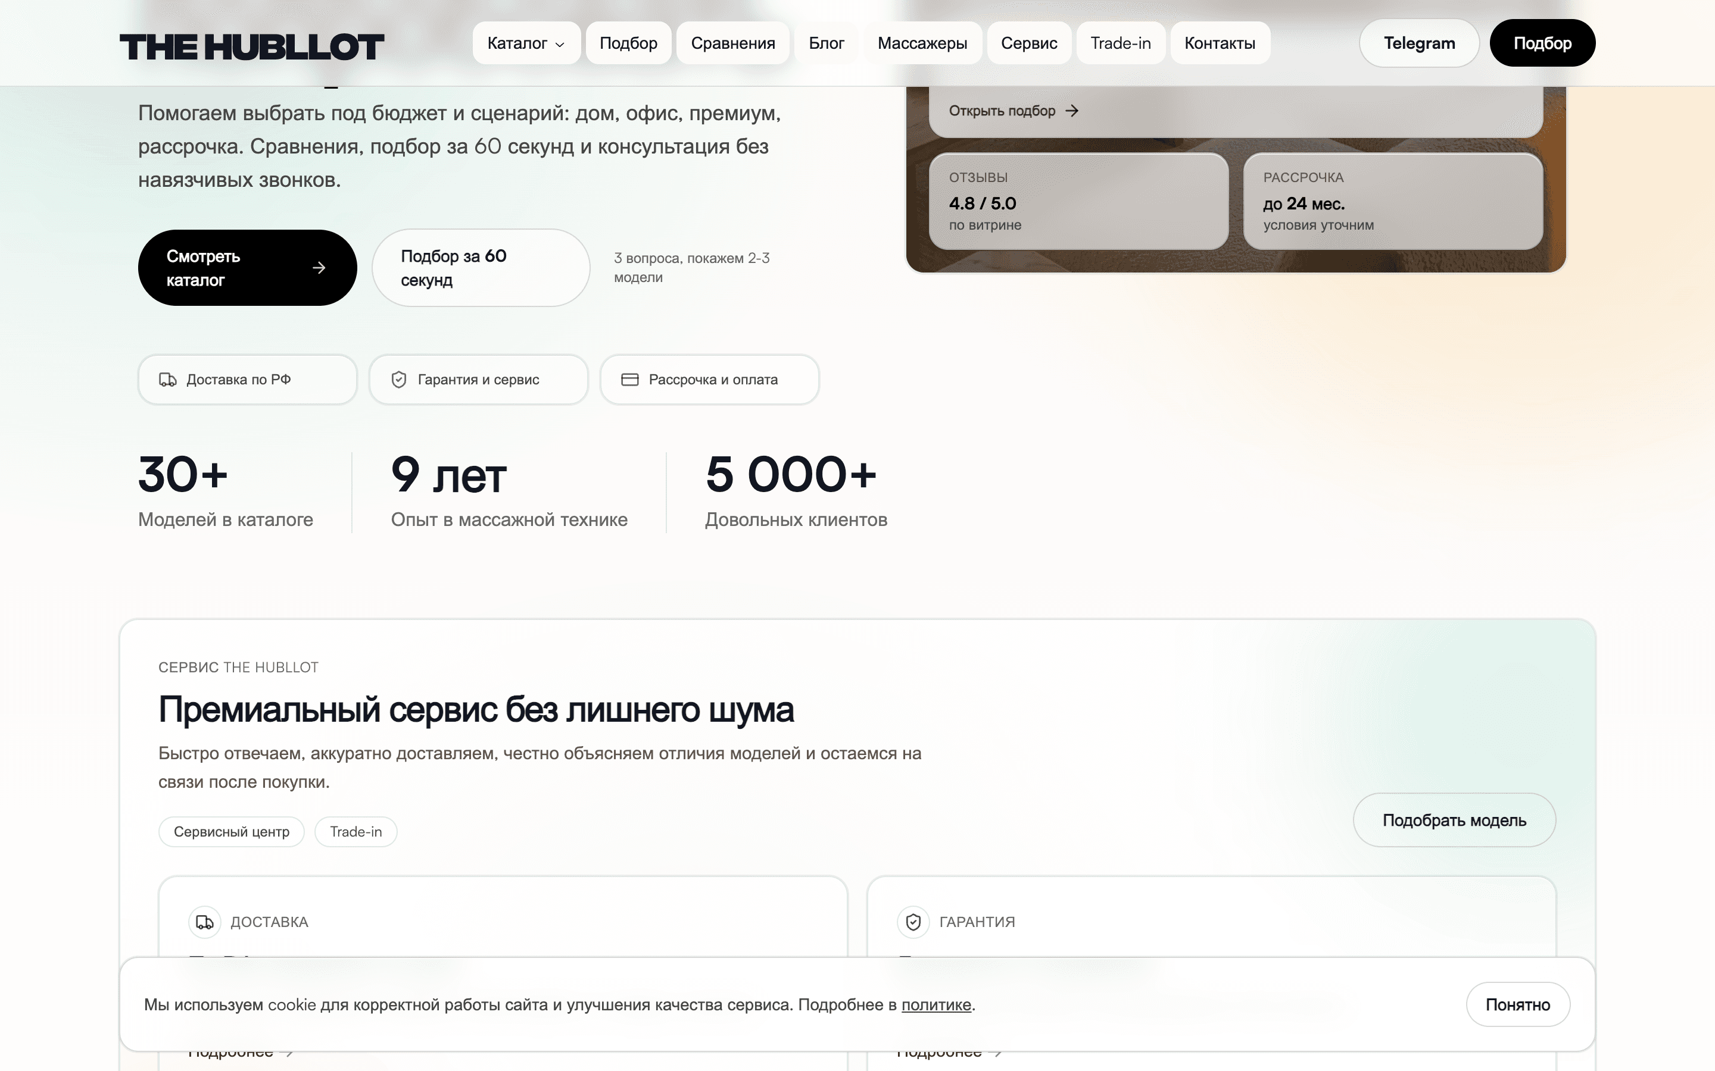Click Trade-in tag below service heading
Viewport: 1715px width, 1071px height.
tap(356, 832)
